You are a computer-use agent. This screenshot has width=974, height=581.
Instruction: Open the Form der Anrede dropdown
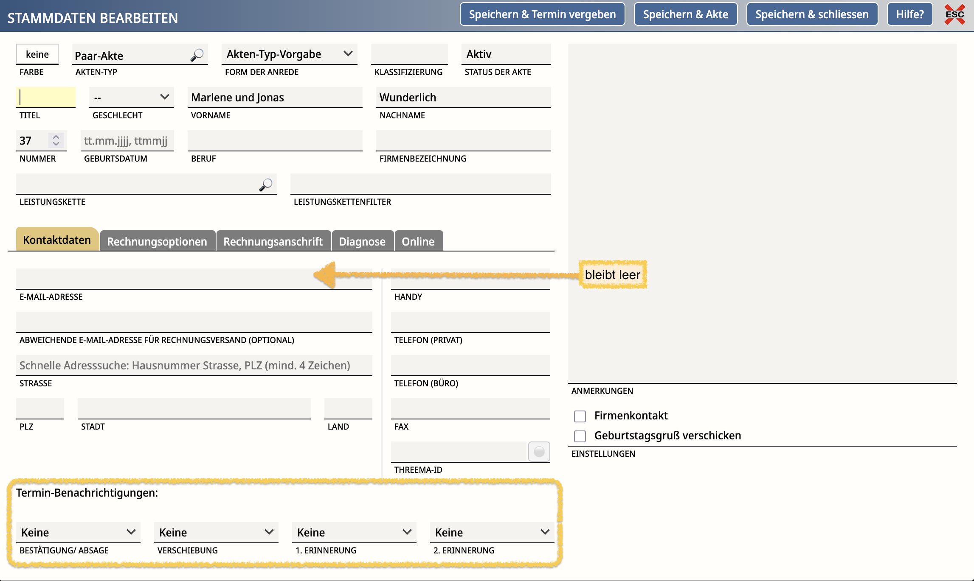coord(289,54)
